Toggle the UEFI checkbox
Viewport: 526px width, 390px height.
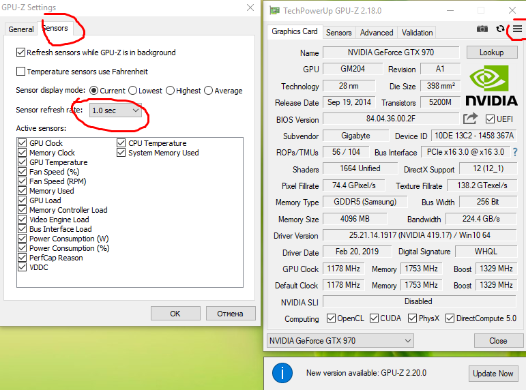490,119
